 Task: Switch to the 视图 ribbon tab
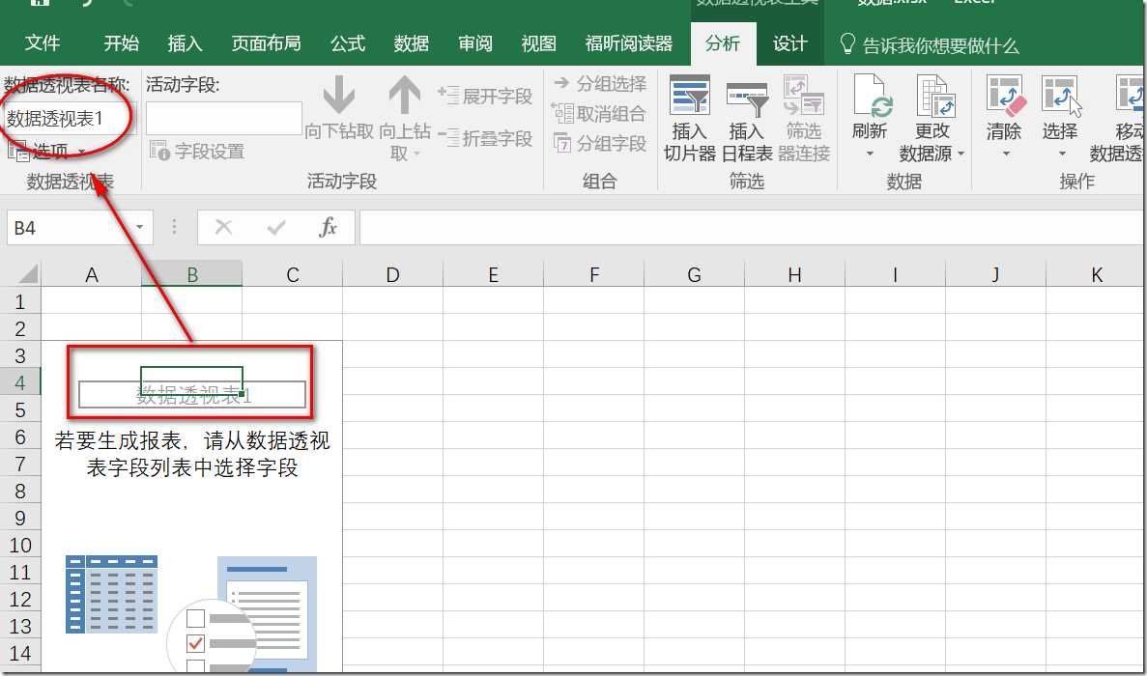[x=539, y=43]
